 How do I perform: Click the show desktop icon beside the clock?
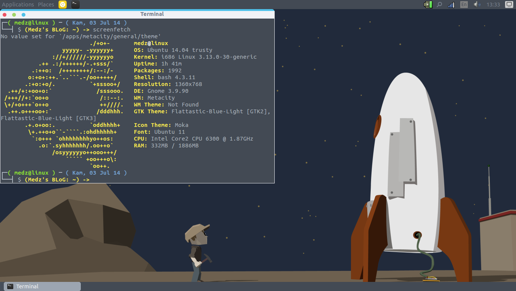point(509,4)
